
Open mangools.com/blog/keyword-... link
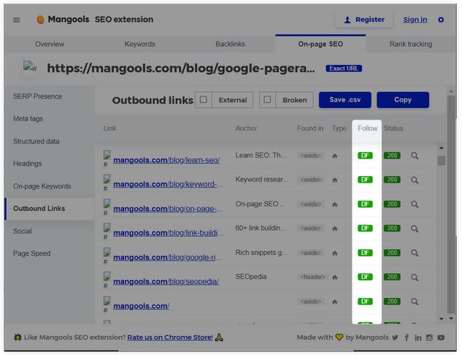click(x=169, y=184)
